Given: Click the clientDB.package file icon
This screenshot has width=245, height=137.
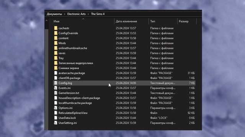Looking at the screenshot, I should coord(56,78).
